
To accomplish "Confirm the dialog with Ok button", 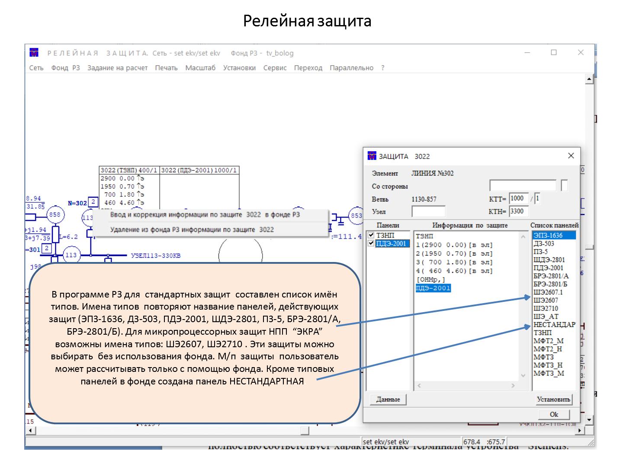I will tap(553, 414).
